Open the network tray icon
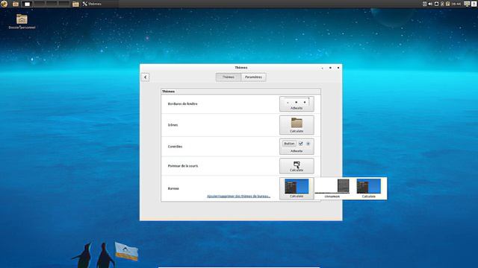 [x=436, y=4]
